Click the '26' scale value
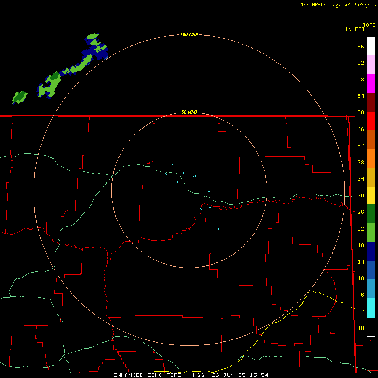Image resolution: width=378 pixels, height=378 pixels. [361, 212]
